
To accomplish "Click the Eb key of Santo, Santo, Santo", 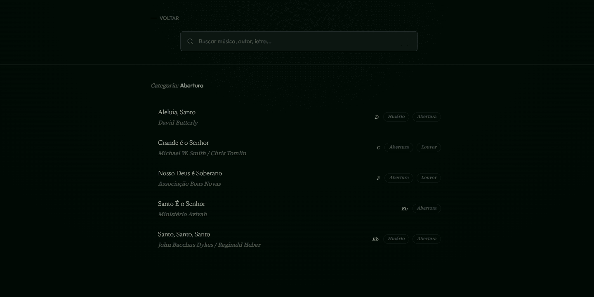I will coord(375,239).
